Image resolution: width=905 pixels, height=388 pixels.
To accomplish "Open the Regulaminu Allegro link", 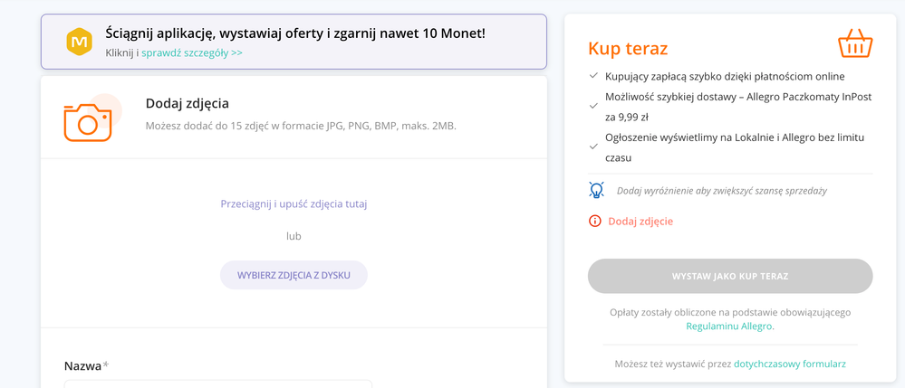I will click(730, 326).
